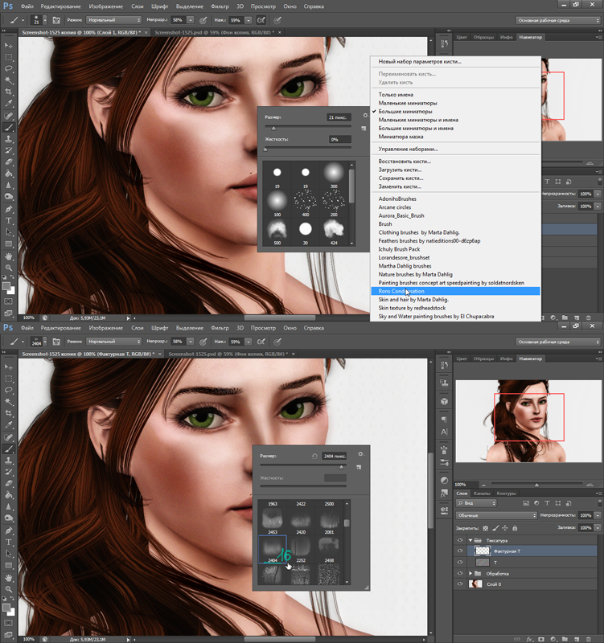This screenshot has width=604, height=643.
Task: Open the Brush panel toggle icon in upper options bar
Action: click(56, 20)
